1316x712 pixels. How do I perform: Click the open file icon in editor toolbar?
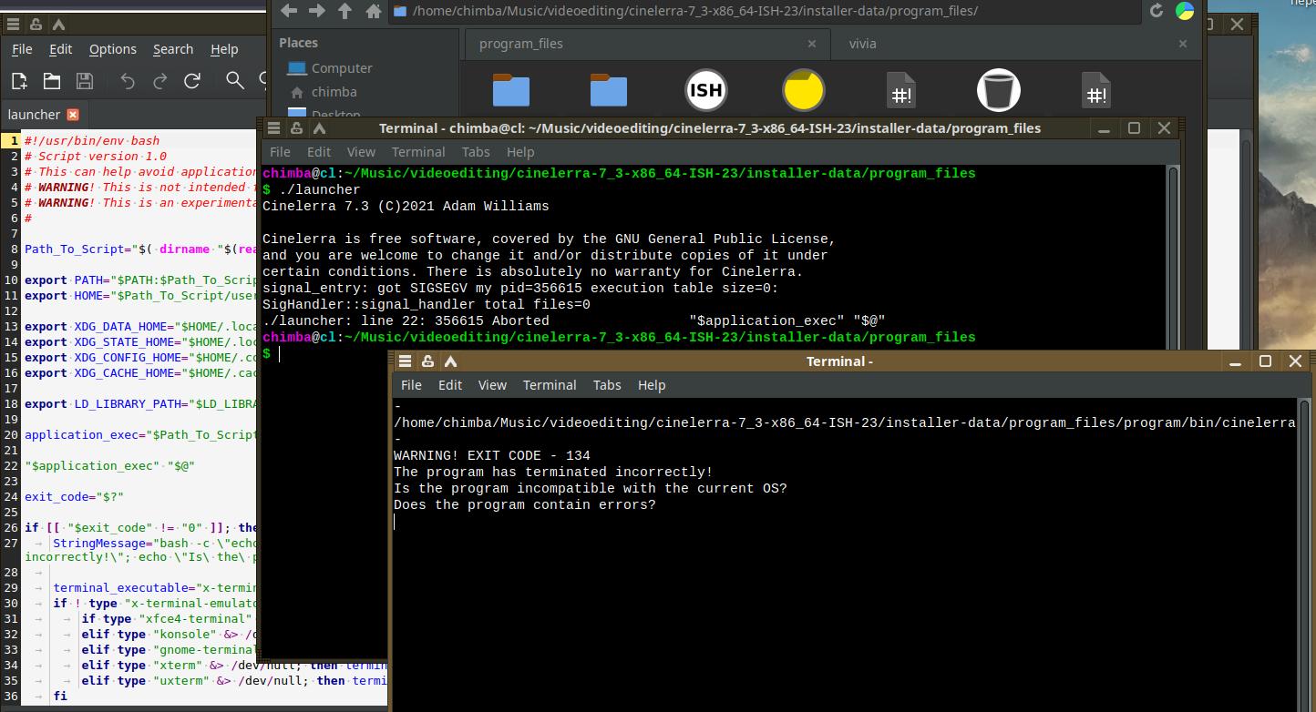click(52, 81)
